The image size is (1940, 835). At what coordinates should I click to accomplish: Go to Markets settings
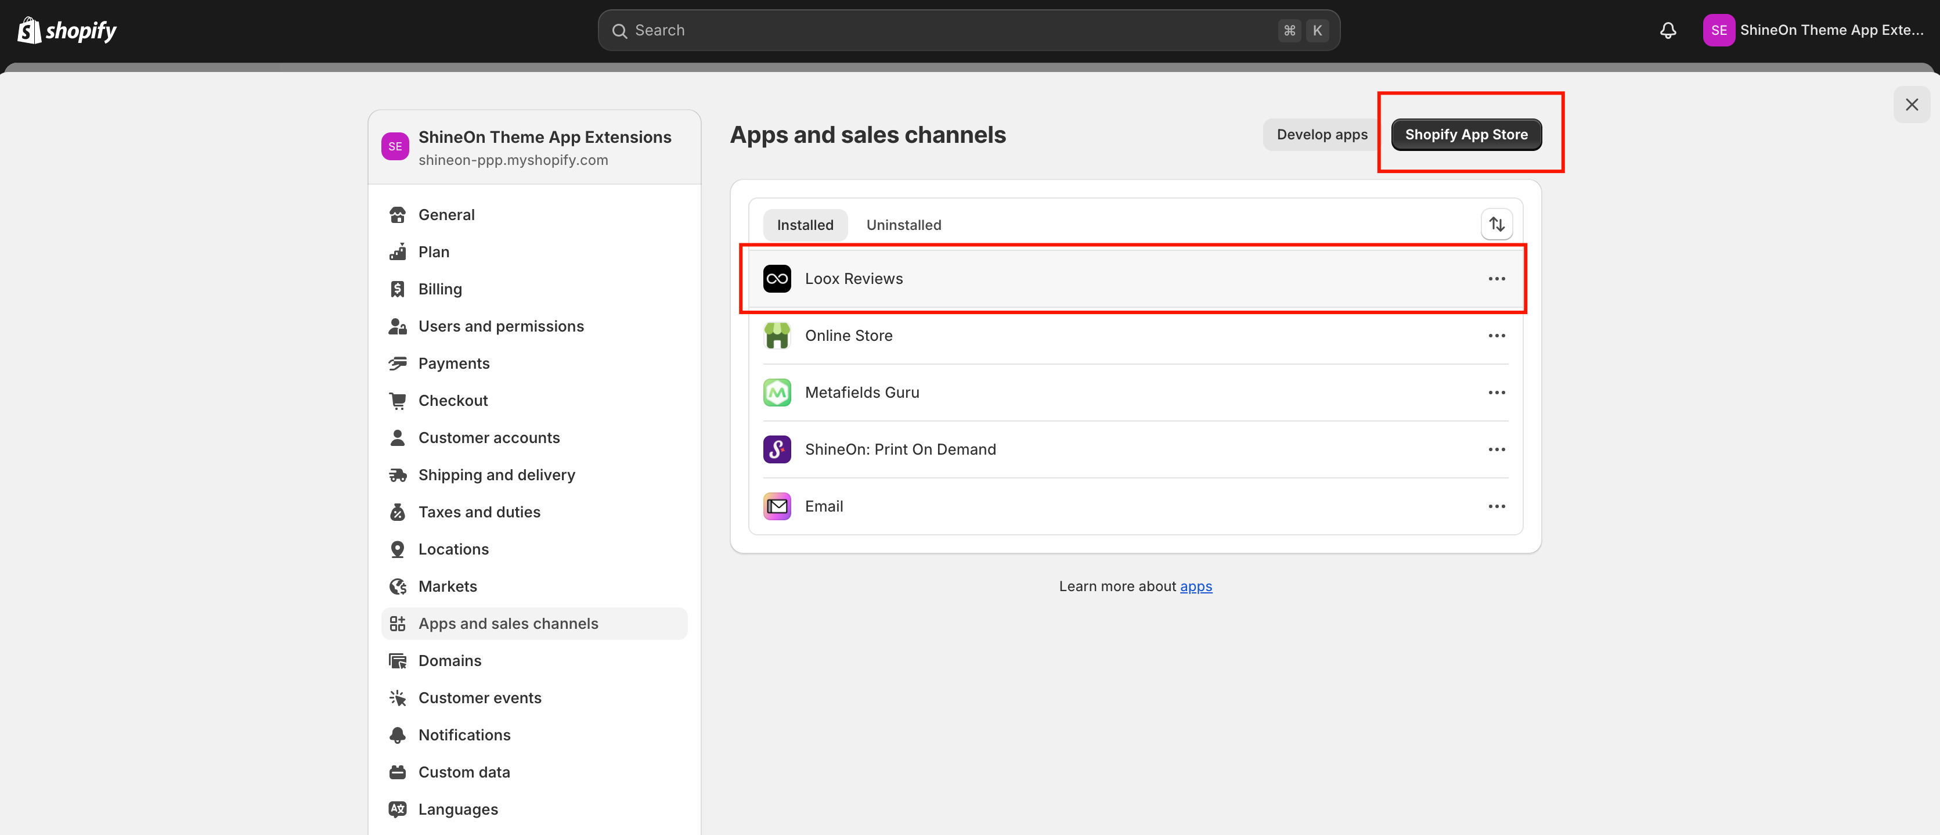tap(534, 586)
